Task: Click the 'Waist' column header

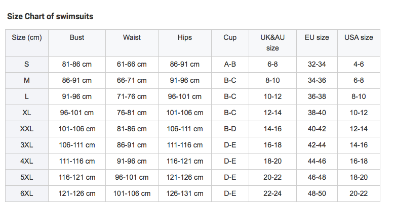Action: click(132, 37)
